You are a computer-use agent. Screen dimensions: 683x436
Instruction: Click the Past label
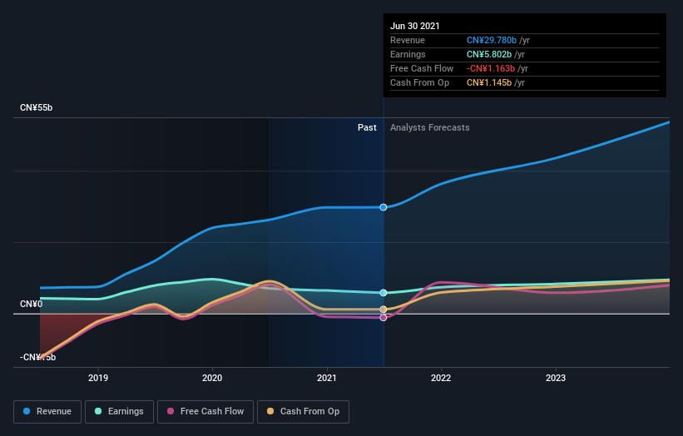point(367,127)
